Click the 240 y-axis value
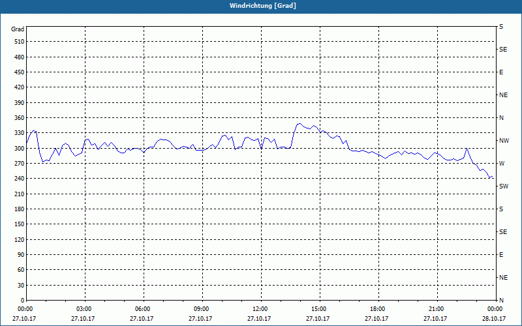This screenshot has height=326, width=522. click(20, 179)
